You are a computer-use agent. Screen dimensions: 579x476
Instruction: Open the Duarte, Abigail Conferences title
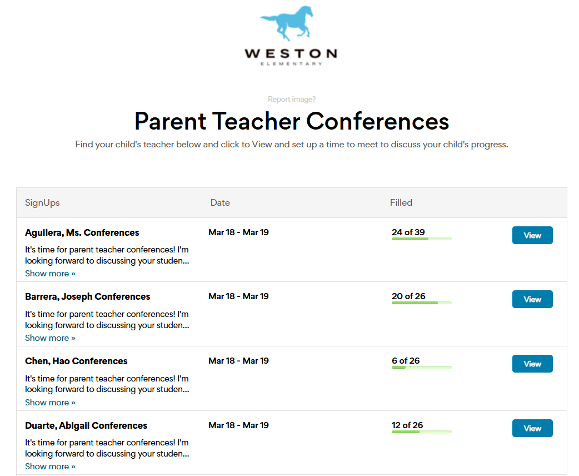click(x=86, y=425)
